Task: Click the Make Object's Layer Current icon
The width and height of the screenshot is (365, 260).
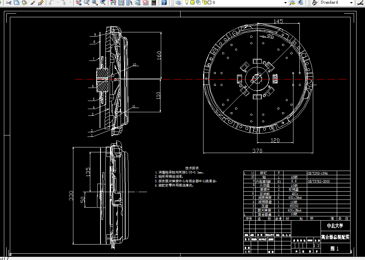Action: click(292, 2)
